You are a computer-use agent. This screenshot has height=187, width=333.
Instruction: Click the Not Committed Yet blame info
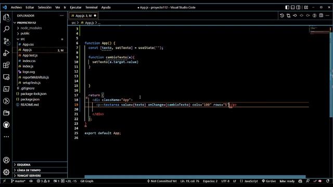pos(162,181)
